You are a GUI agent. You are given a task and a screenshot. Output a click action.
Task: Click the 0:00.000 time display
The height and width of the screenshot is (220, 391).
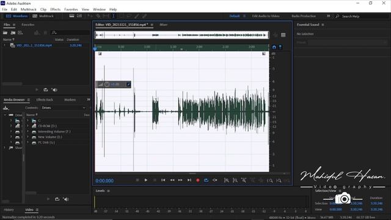(104, 181)
